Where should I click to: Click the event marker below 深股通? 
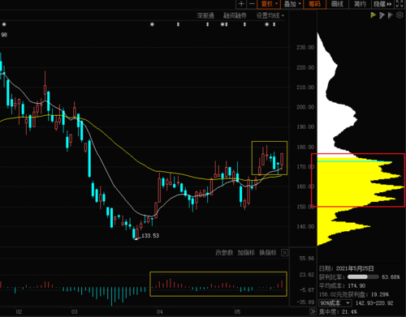coord(208,24)
